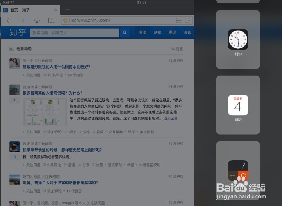Open 吃花的松鼠's avatar thumbnail
Viewport: 282px width, 206px height.
[14, 180]
